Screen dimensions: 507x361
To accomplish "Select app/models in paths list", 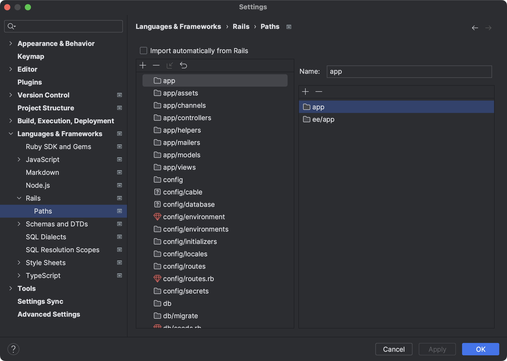I will (215, 155).
